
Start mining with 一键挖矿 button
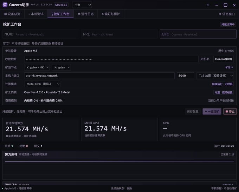[212, 112]
